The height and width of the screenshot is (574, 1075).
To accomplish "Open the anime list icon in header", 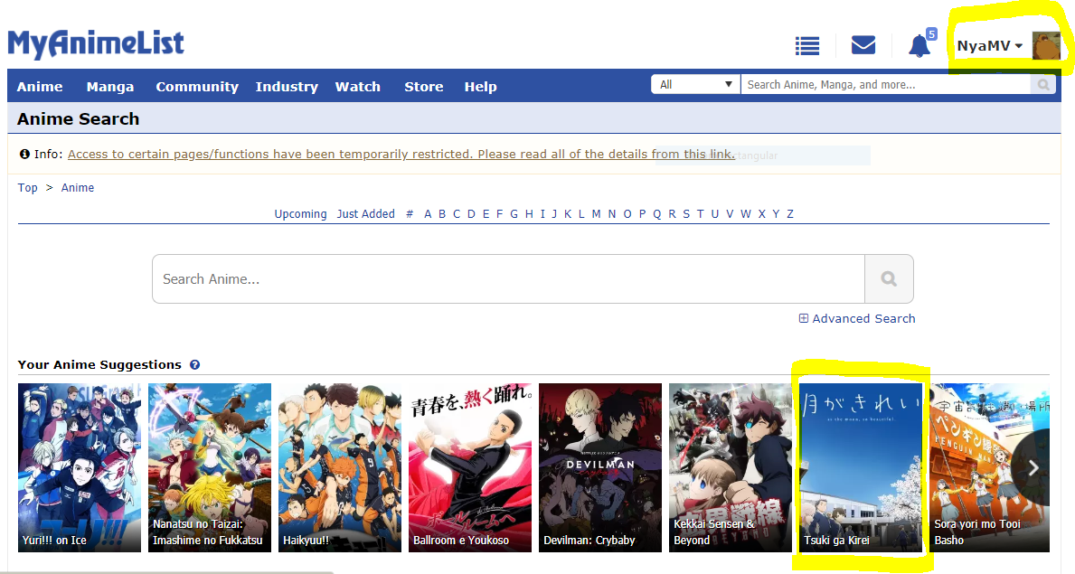I will [807, 45].
